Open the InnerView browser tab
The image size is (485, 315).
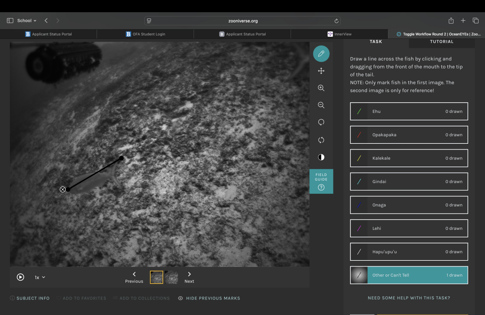[339, 34]
